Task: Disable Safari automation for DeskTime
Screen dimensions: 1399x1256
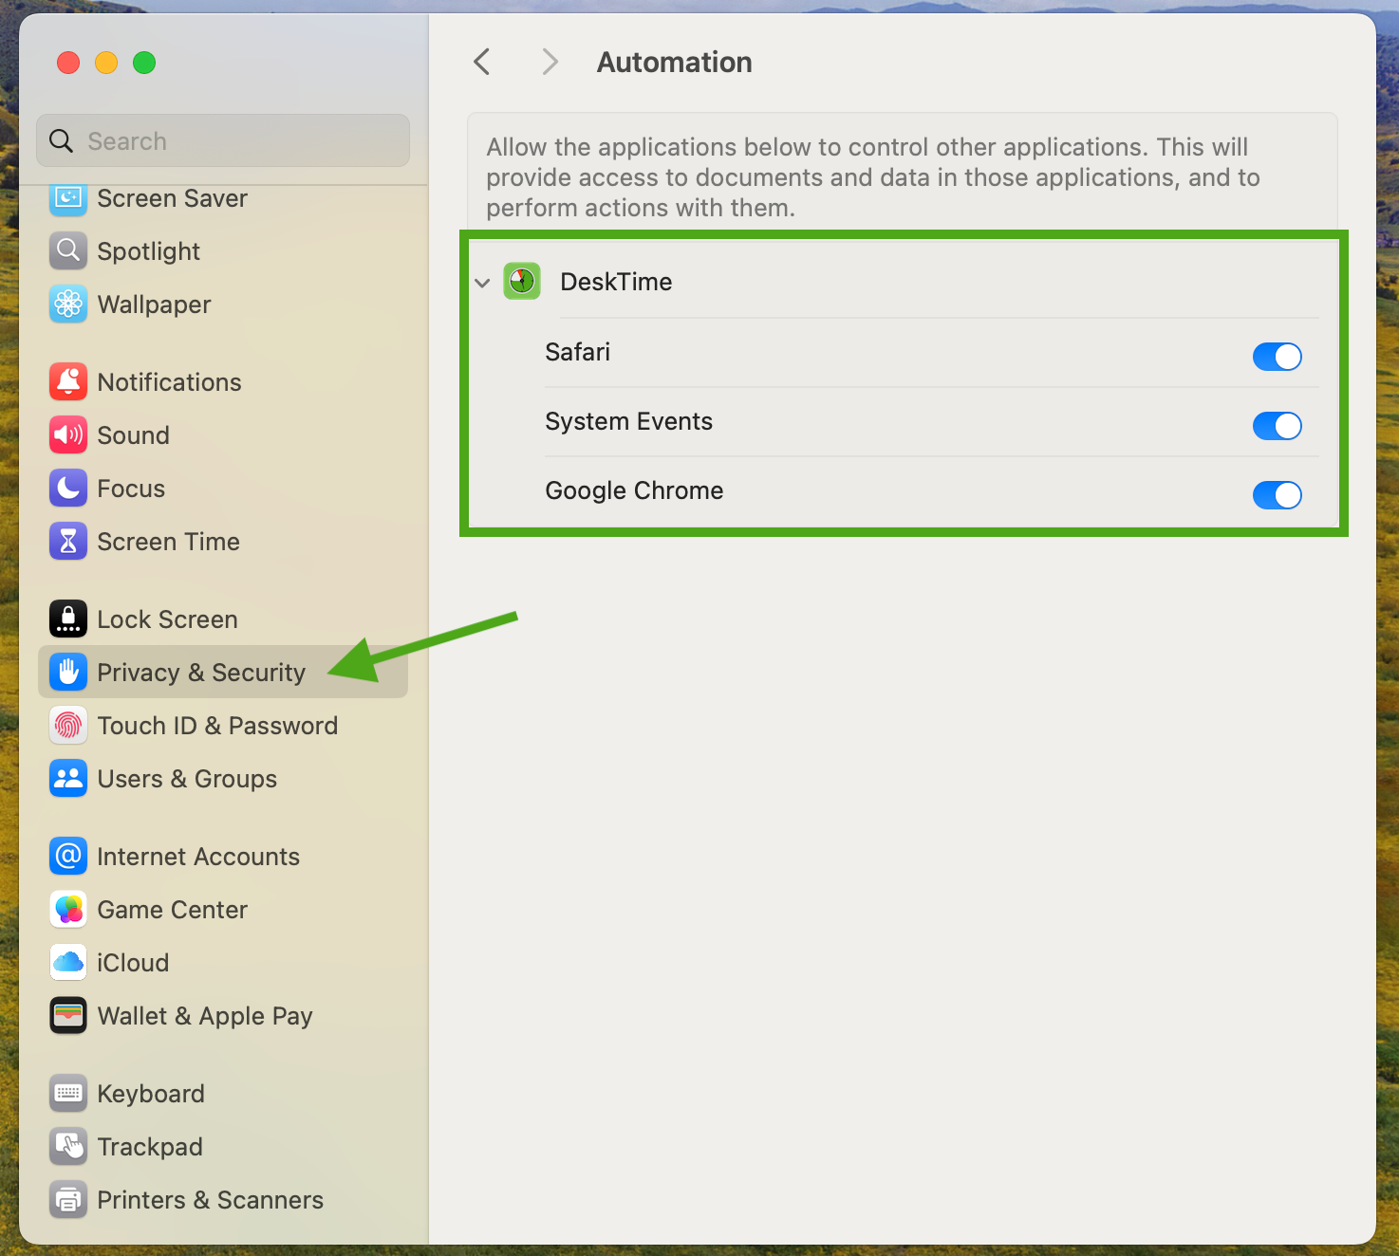Action: coord(1277,357)
